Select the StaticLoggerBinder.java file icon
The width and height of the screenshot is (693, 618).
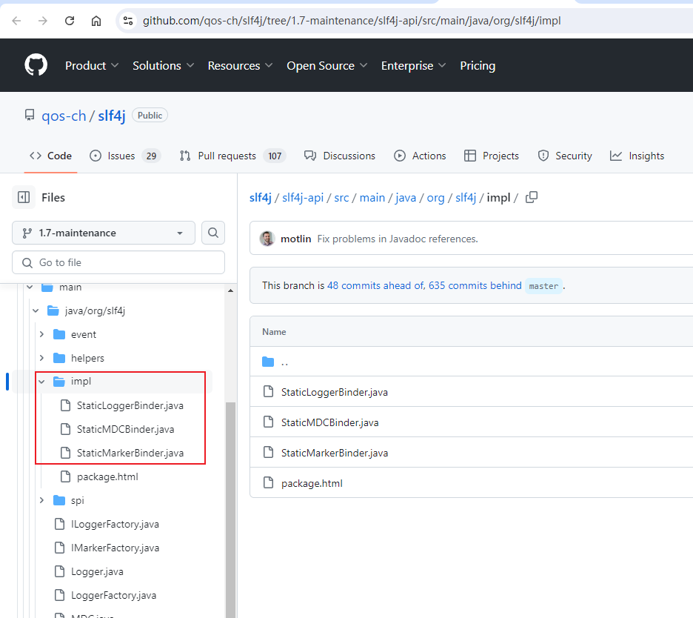click(268, 392)
